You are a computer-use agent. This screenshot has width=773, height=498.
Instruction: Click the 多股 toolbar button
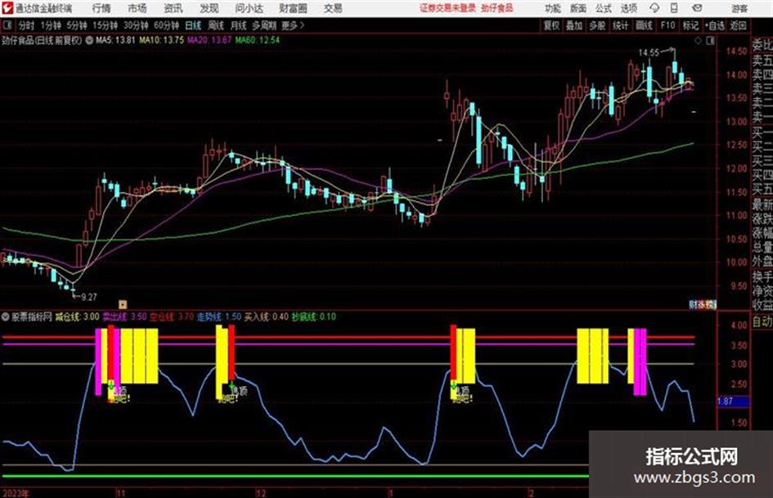pyautogui.click(x=597, y=25)
